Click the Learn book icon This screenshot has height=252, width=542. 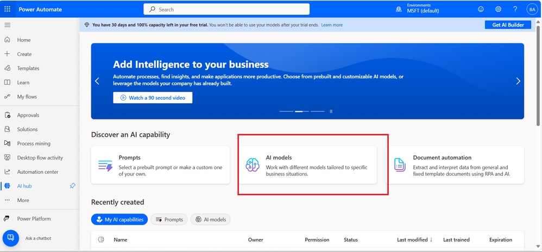click(7, 82)
